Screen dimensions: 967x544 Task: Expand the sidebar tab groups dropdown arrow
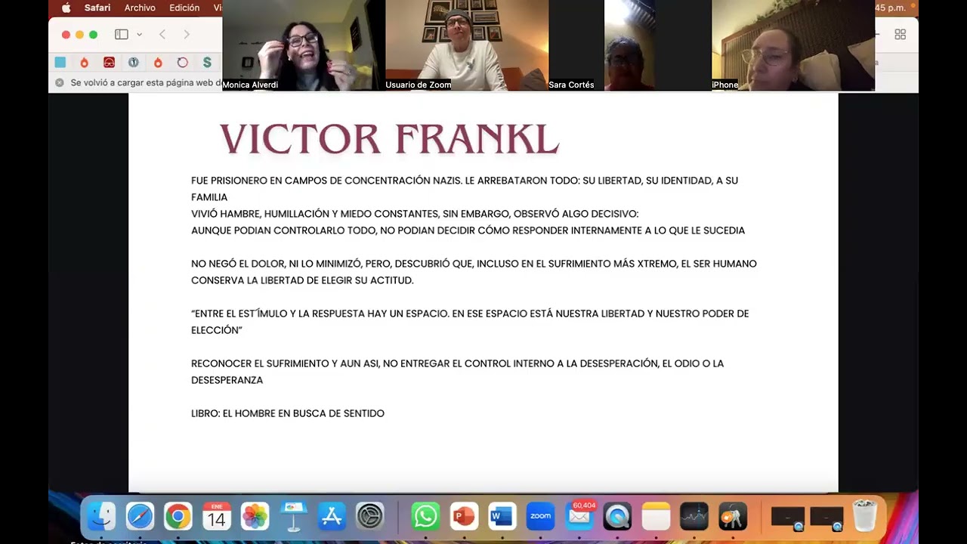pyautogui.click(x=139, y=34)
